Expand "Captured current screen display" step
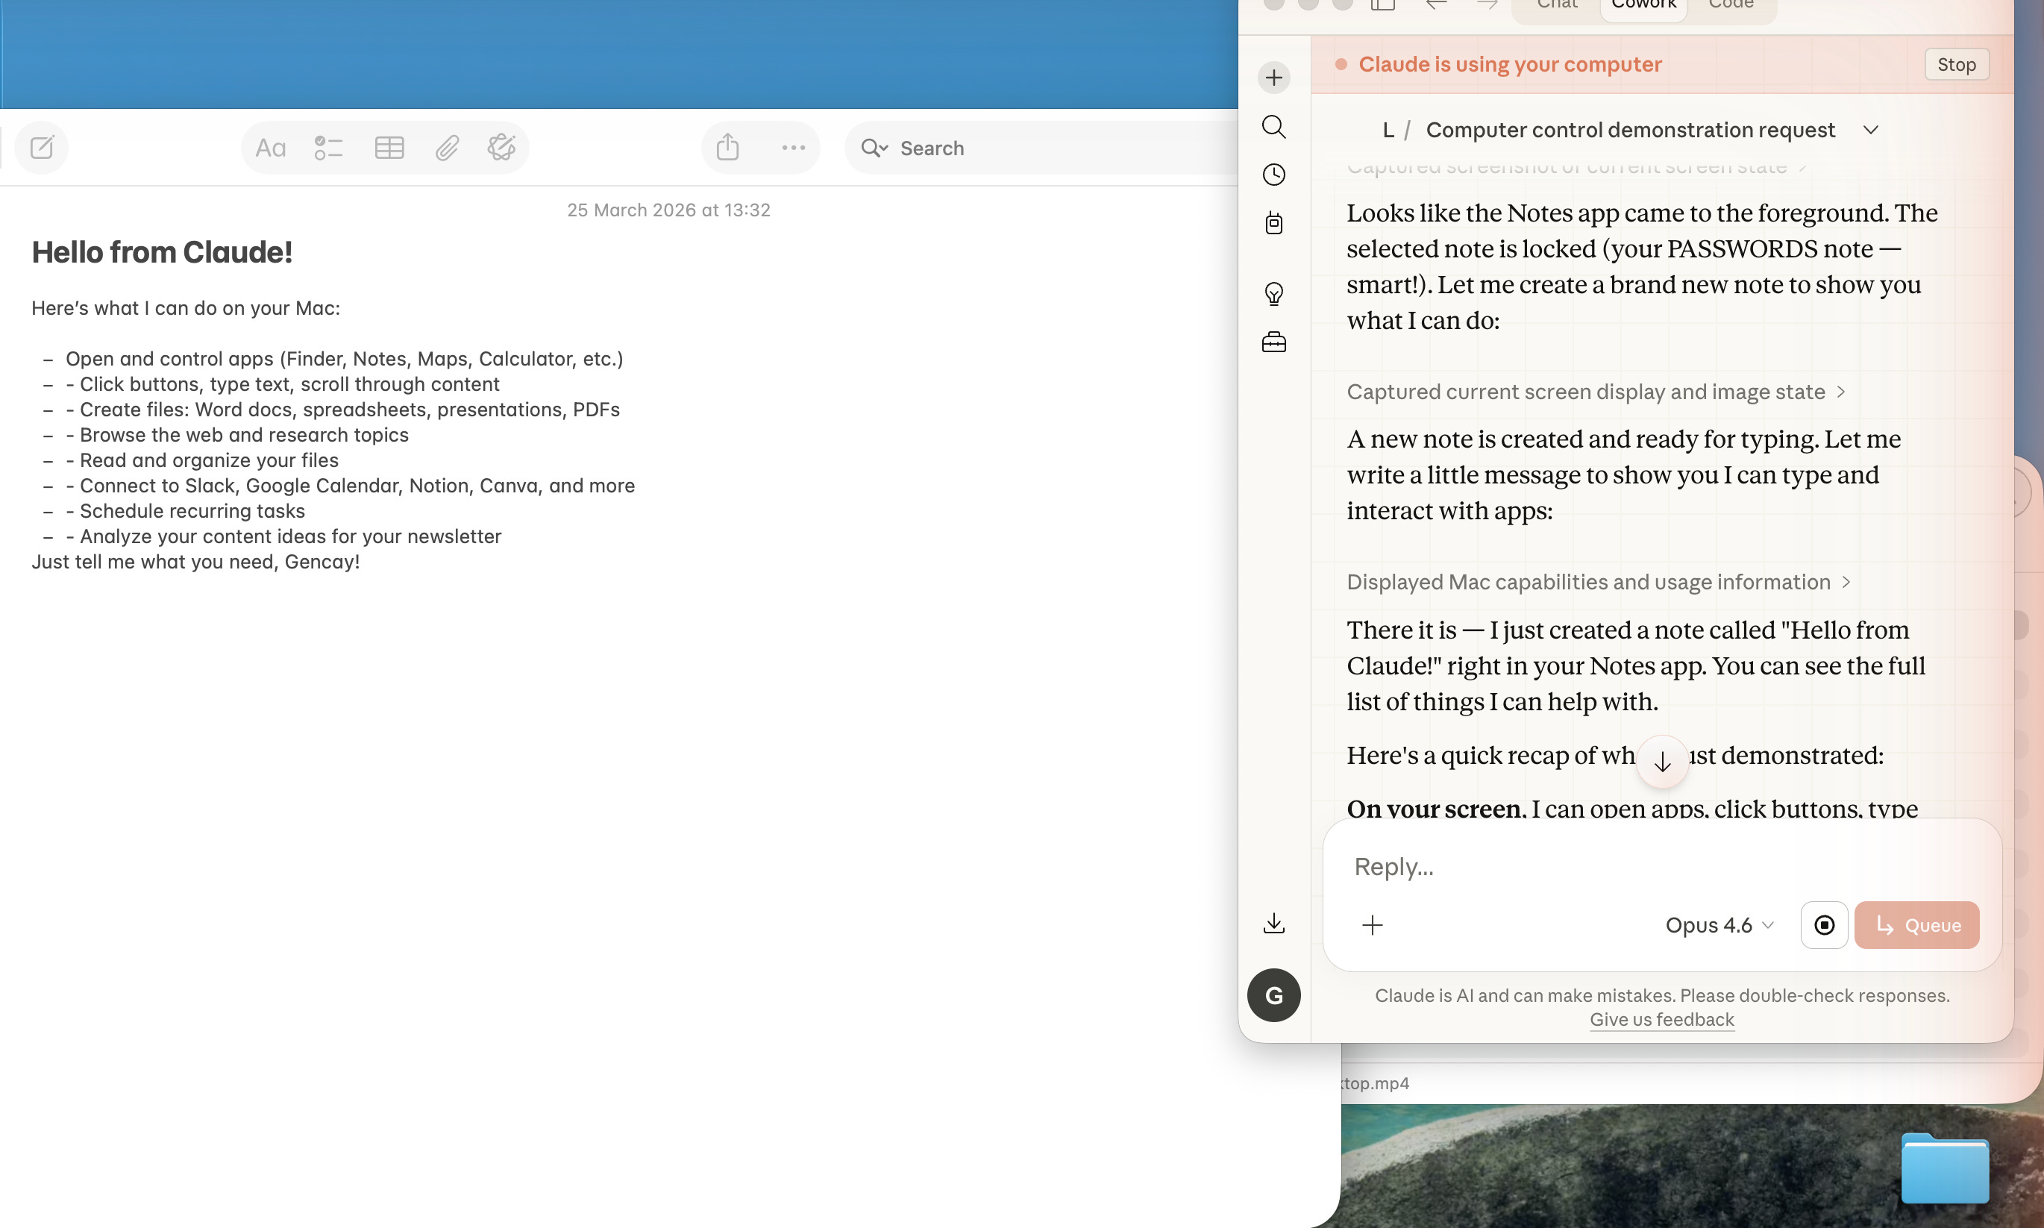 click(x=1595, y=392)
